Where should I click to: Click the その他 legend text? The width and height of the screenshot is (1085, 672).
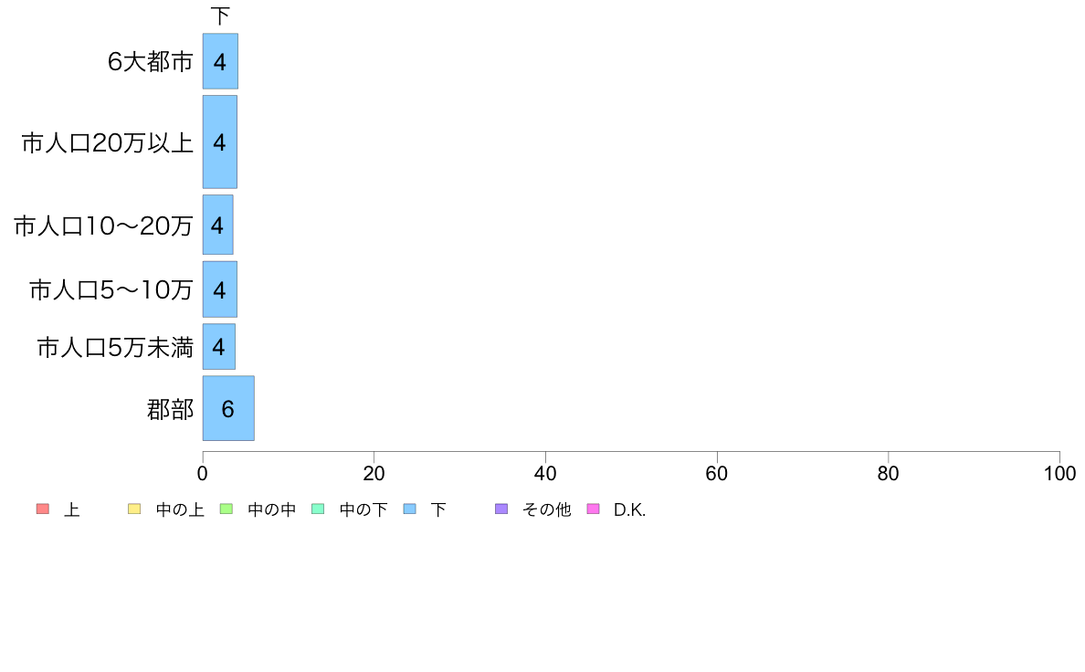pyautogui.click(x=547, y=510)
